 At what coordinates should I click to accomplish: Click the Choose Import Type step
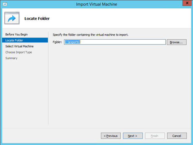[x=19, y=52]
